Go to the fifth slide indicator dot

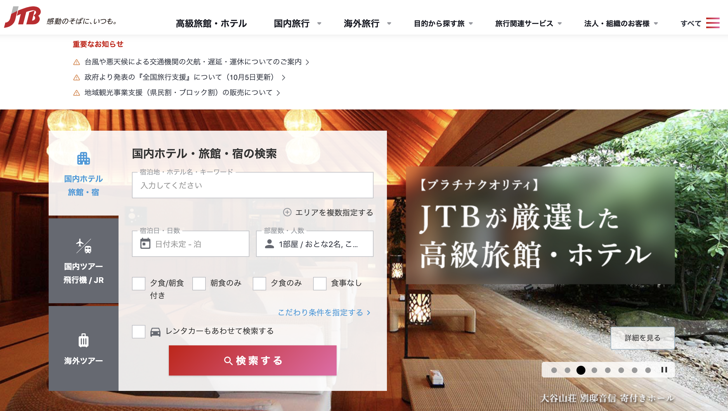coord(608,370)
